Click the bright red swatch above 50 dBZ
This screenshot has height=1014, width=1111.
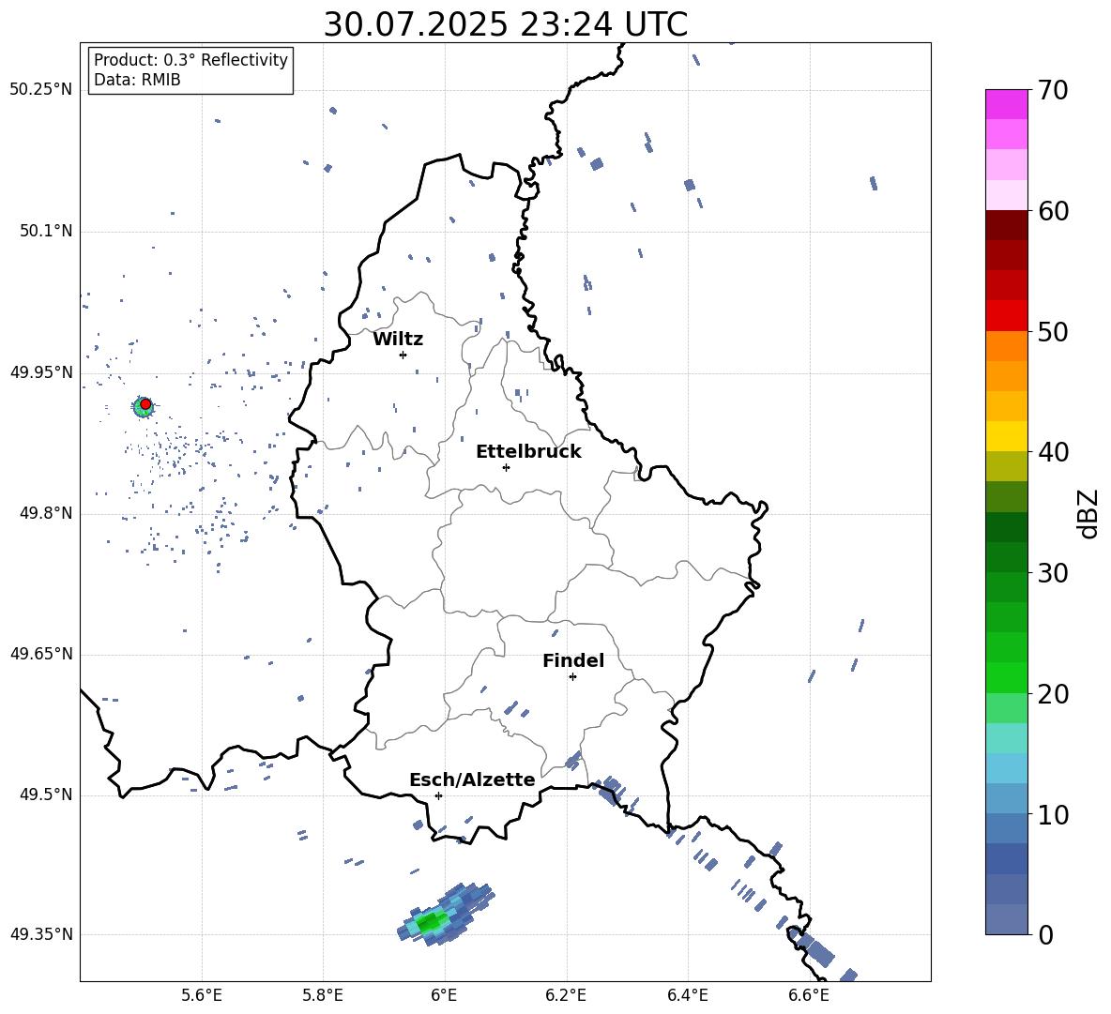[1006, 316]
